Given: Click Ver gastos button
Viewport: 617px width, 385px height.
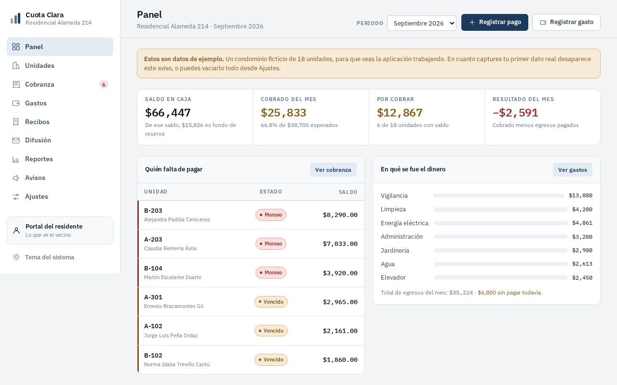Looking at the screenshot, I should [573, 170].
